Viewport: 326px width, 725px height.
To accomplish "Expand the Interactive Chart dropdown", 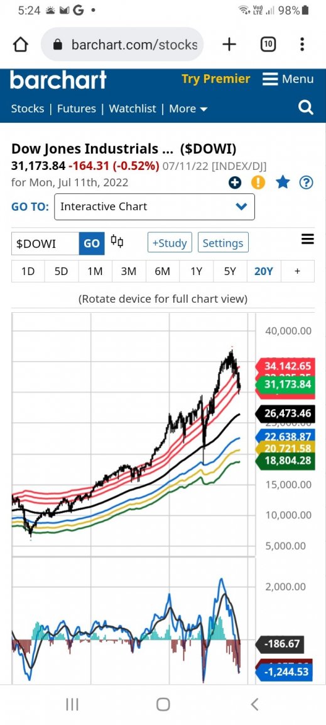I will tap(155, 206).
